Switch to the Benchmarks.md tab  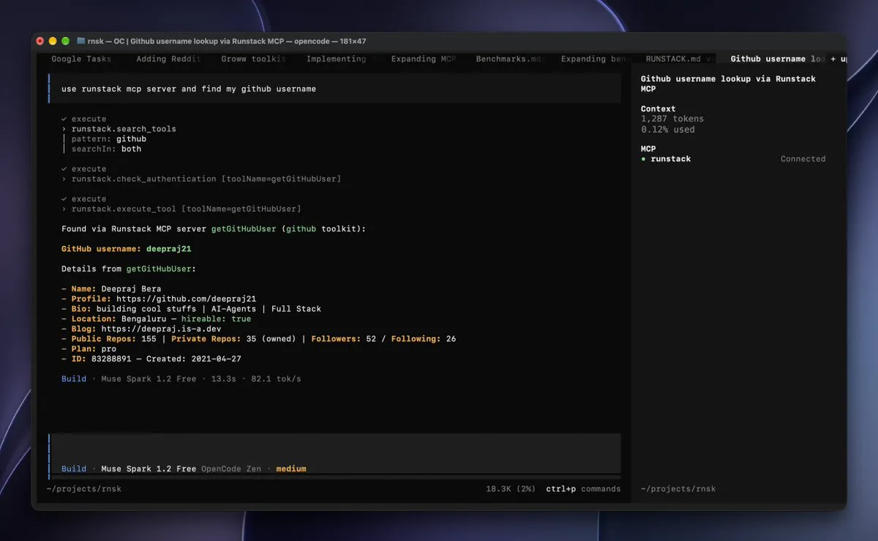[x=509, y=59]
